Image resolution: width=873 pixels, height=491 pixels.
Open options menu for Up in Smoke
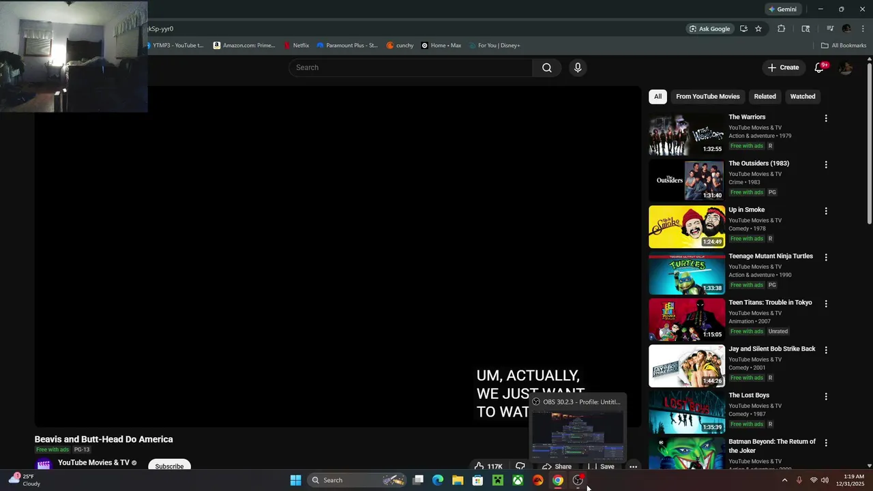[x=826, y=211]
